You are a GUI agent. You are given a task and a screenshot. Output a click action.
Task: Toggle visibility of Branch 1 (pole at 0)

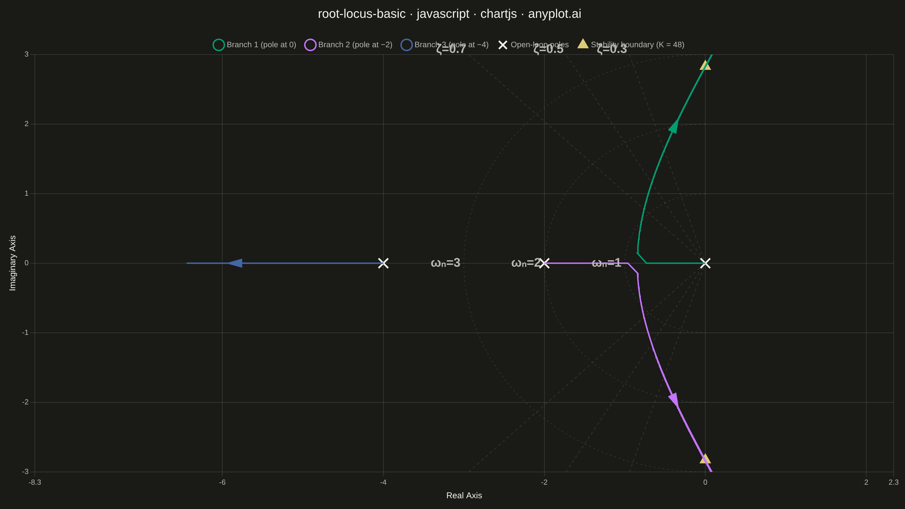261,45
